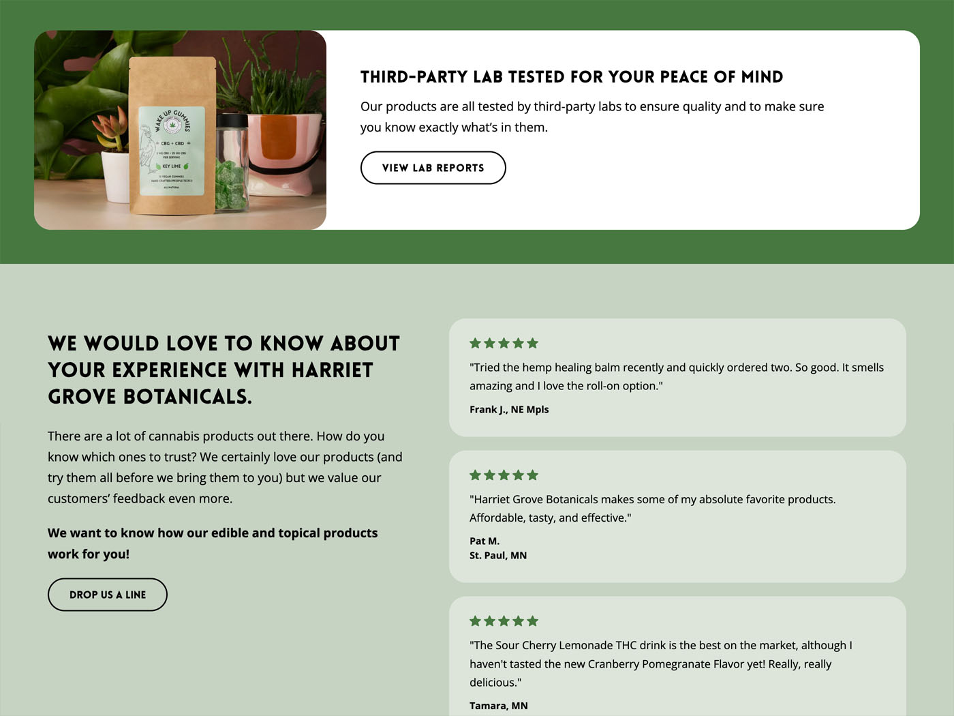This screenshot has width=954, height=716.
Task: Click first star in Pat M. review
Action: pyautogui.click(x=476, y=475)
